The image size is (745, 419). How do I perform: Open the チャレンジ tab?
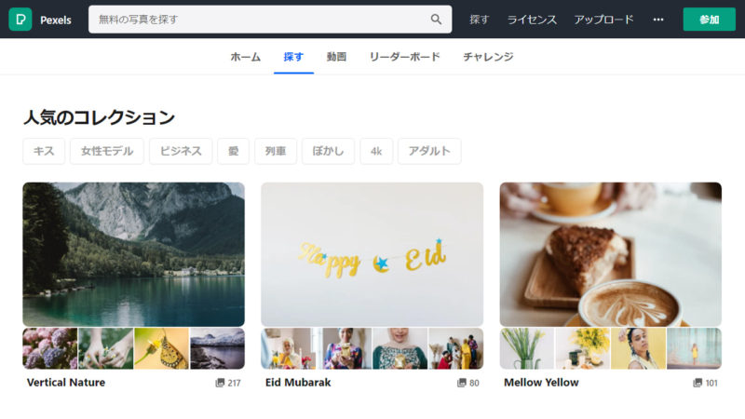(x=488, y=57)
